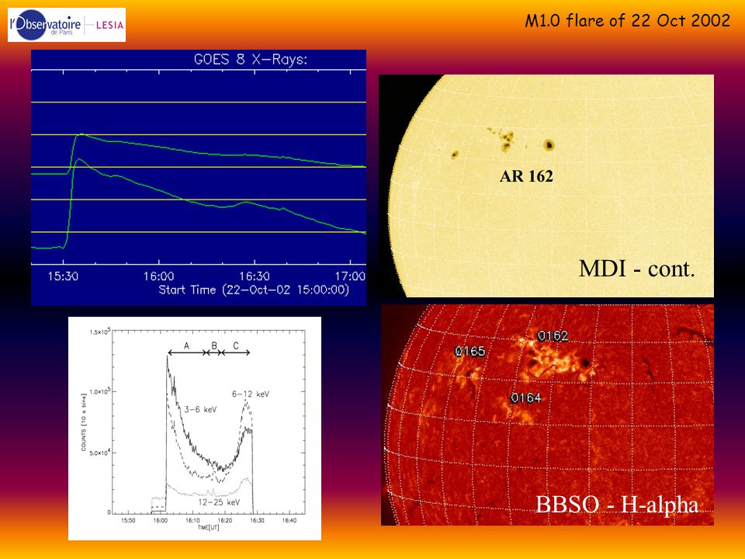Click the '6-12 keV' curve label
The height and width of the screenshot is (559, 745).
(251, 394)
